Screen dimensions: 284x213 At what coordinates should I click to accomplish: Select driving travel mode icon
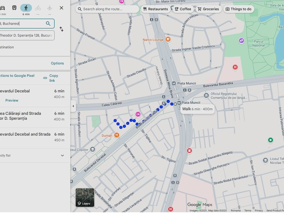coord(2,8)
